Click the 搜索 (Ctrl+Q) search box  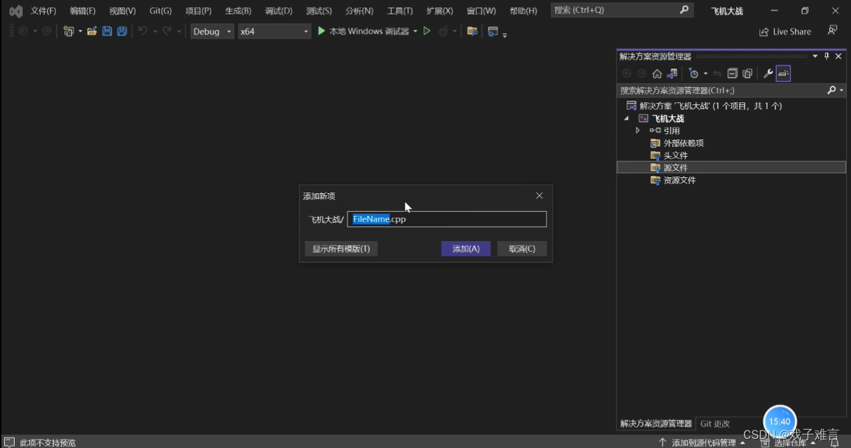coord(622,11)
